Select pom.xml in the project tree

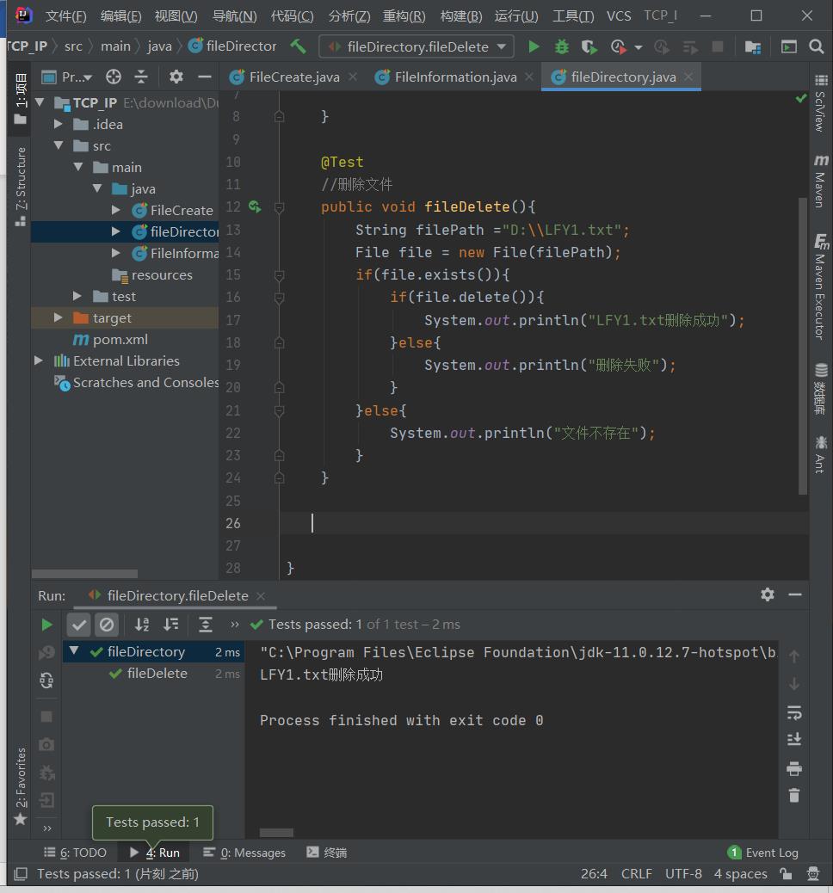120,339
